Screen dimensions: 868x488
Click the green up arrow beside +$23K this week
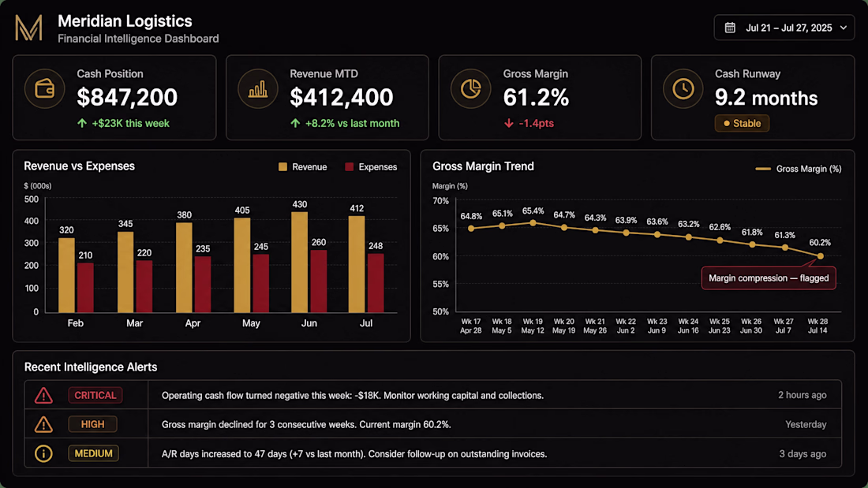[x=82, y=124]
